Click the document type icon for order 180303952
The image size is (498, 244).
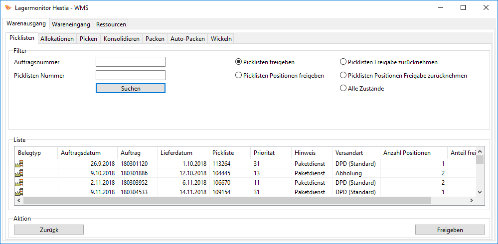[x=19, y=183]
